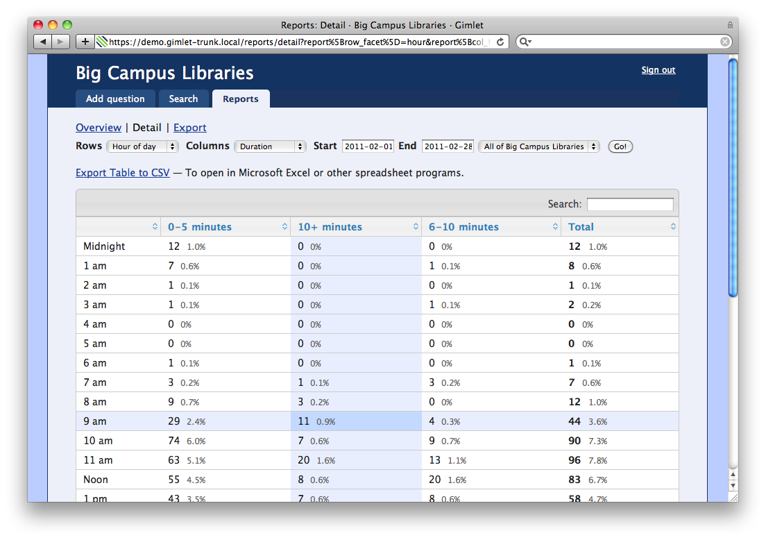Open the 'All of Big Campus Libraries' dropdown
The height and width of the screenshot is (540, 766).
coord(539,146)
